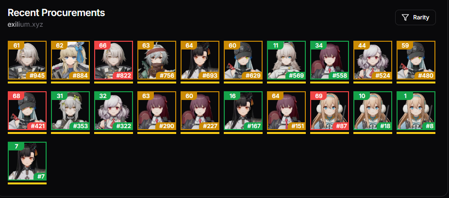Select the procurement card #945

pos(27,60)
